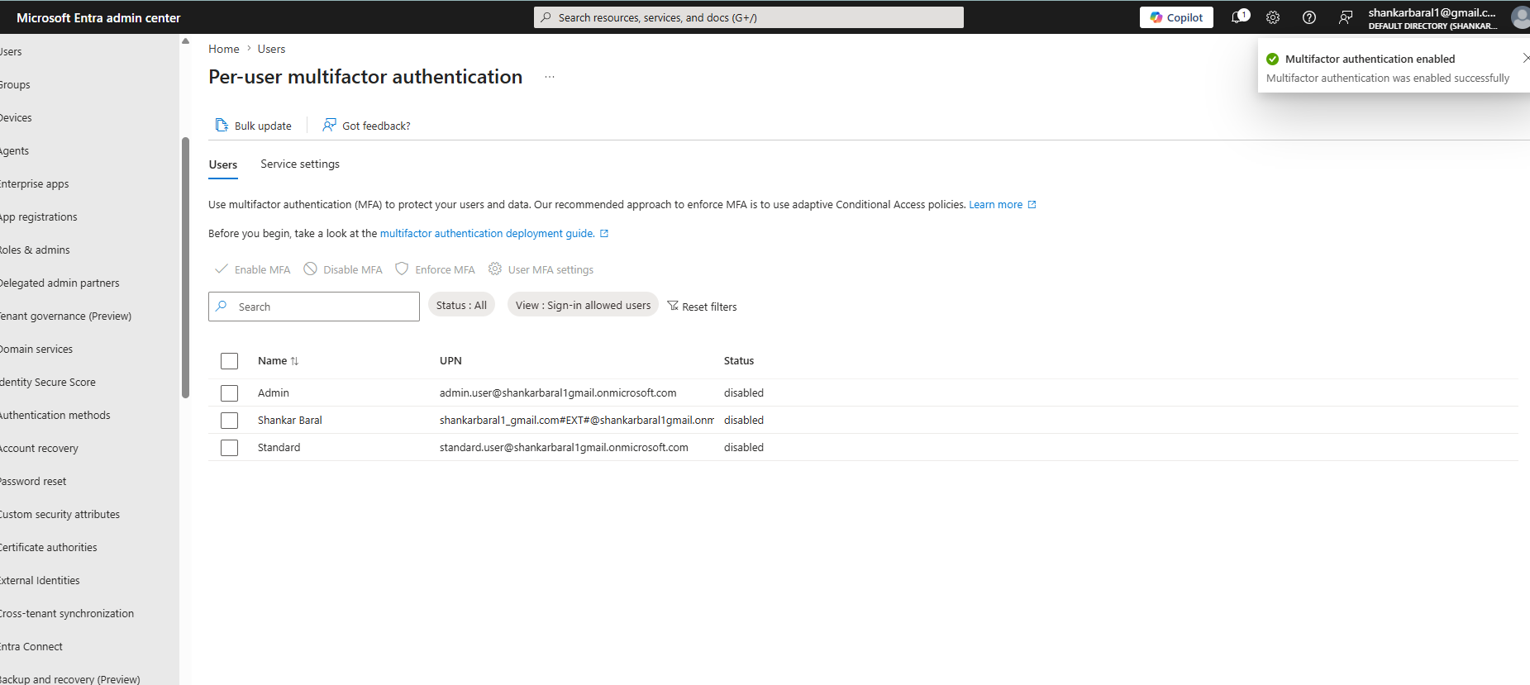
Task: Click the sidebar scroll up arrow
Action: pyautogui.click(x=185, y=40)
